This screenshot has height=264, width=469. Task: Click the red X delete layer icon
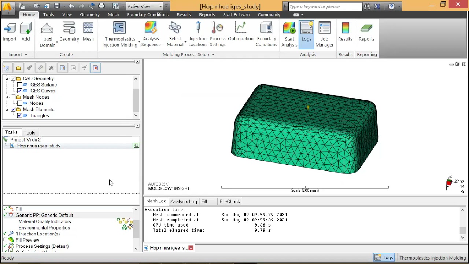[x=95, y=68]
